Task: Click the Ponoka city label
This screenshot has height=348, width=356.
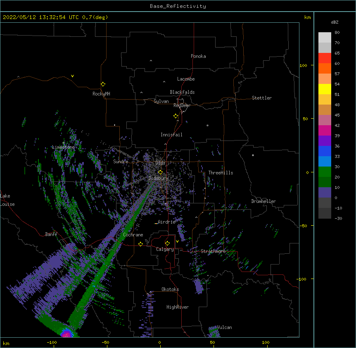Action: [198, 56]
